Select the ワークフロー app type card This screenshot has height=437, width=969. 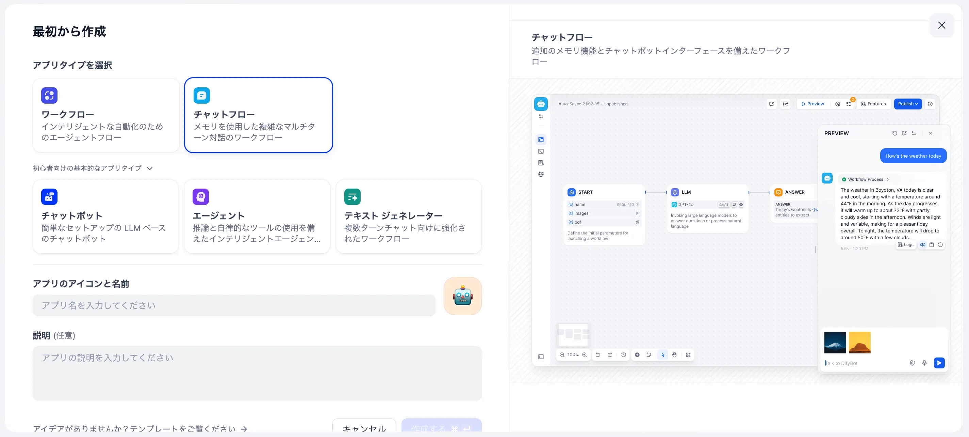(x=106, y=115)
